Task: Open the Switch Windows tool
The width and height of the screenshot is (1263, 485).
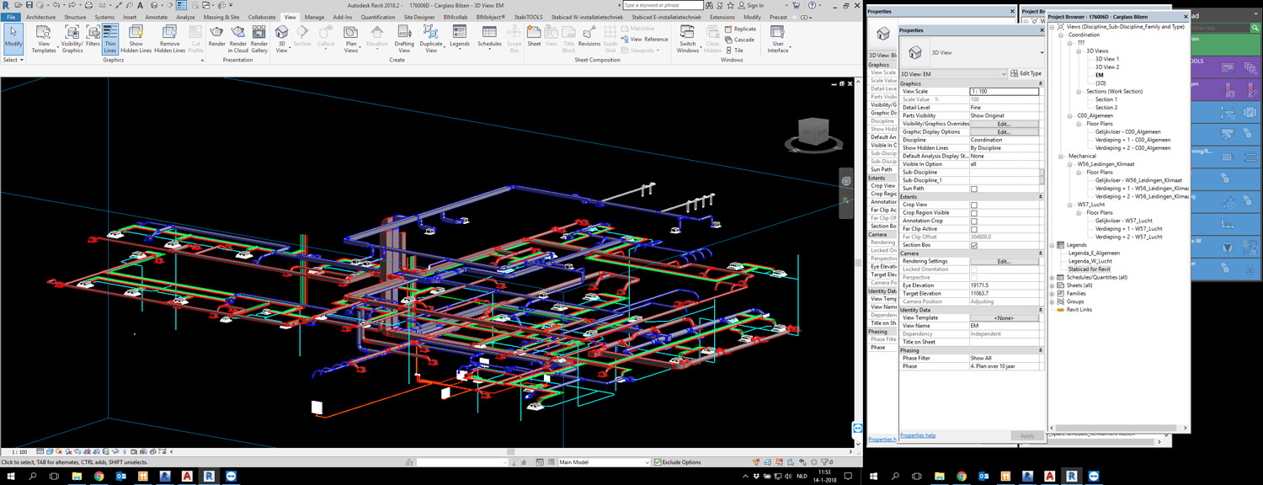Action: pyautogui.click(x=688, y=40)
